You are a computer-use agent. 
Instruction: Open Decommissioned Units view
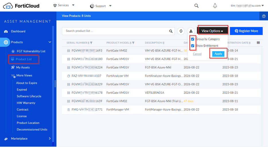[x=32, y=130]
